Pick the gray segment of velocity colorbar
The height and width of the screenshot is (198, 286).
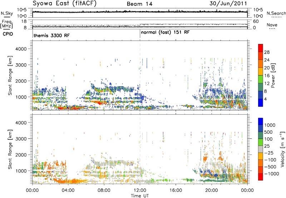pyautogui.click(x=261, y=149)
